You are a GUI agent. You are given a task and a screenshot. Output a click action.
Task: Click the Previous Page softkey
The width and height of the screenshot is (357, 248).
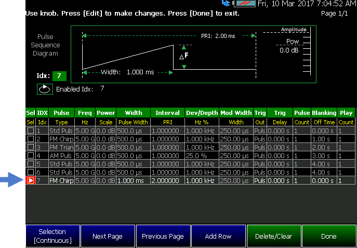pyautogui.click(x=163, y=237)
